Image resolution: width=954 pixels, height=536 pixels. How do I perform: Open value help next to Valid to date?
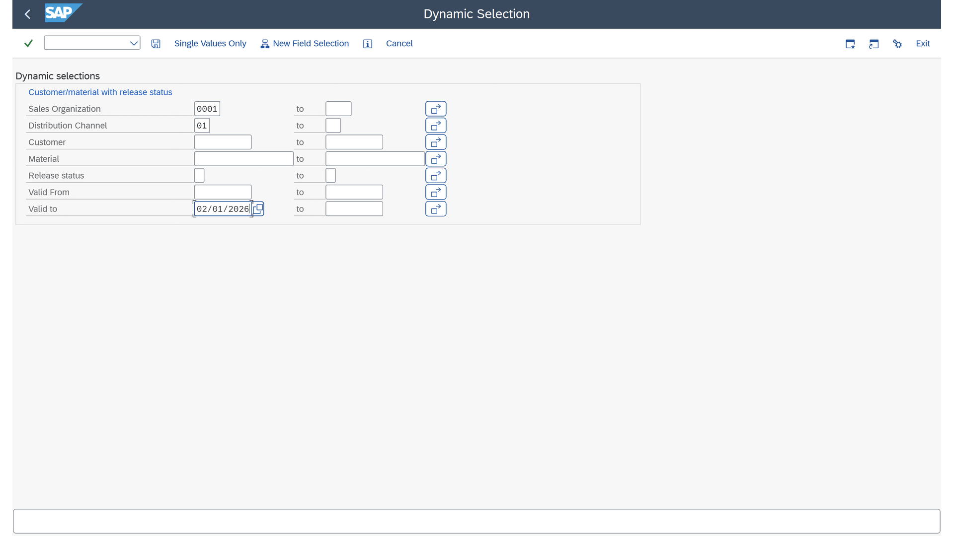(x=258, y=209)
